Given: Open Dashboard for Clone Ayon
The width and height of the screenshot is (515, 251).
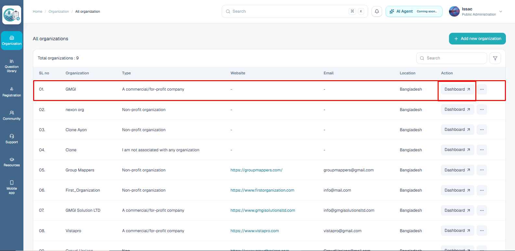Looking at the screenshot, I should (457, 130).
